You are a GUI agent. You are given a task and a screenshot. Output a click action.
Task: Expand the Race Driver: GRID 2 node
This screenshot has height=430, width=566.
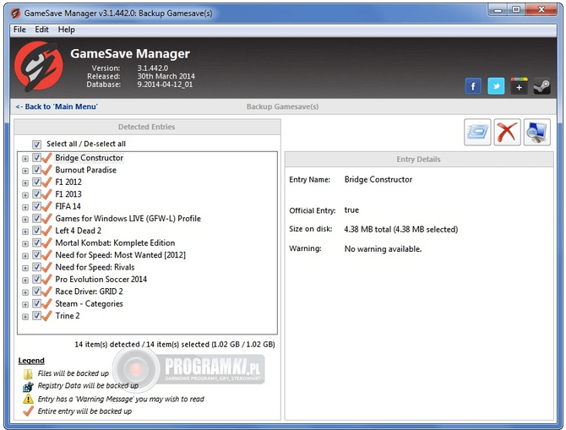click(x=24, y=292)
